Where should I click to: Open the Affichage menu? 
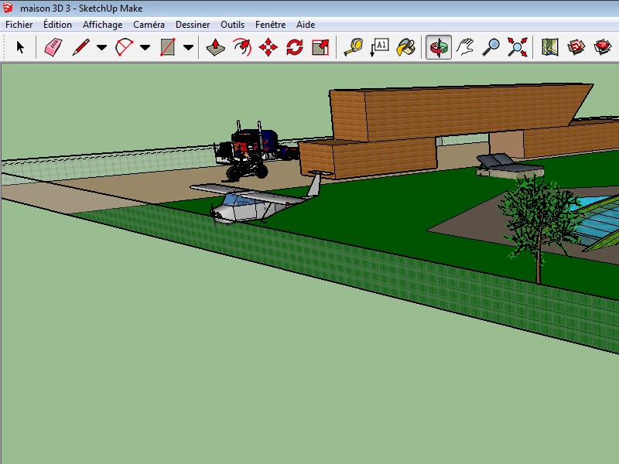click(x=103, y=25)
